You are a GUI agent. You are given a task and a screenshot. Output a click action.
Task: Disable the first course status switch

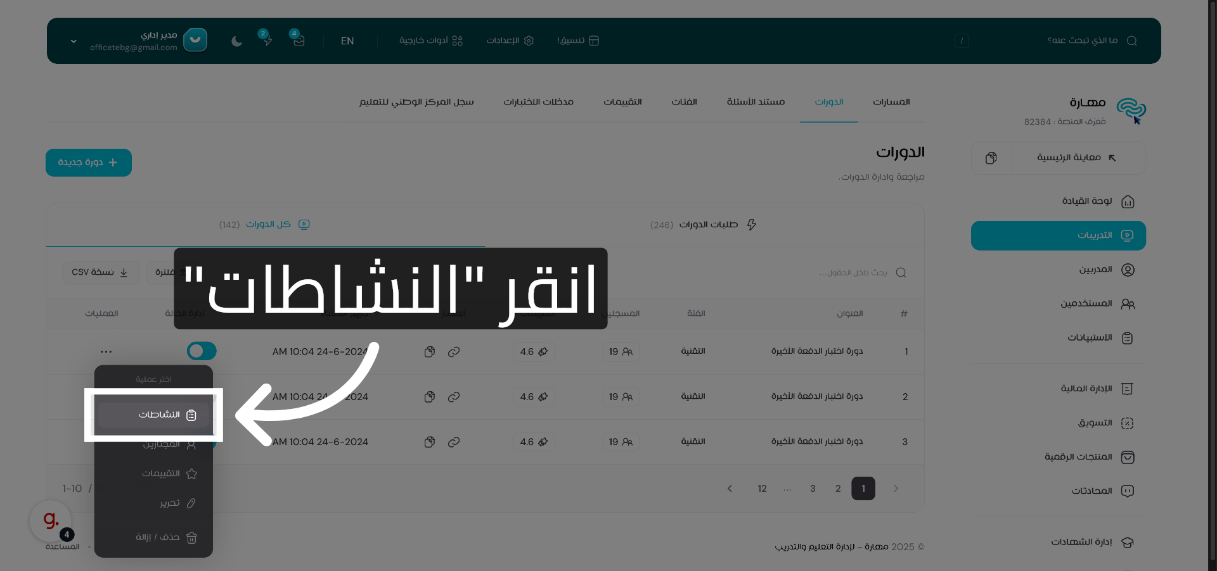201,351
